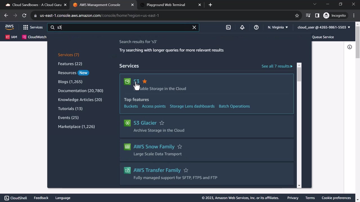
Task: Switch to Playground Web Terminal tab
Action: tap(171, 5)
